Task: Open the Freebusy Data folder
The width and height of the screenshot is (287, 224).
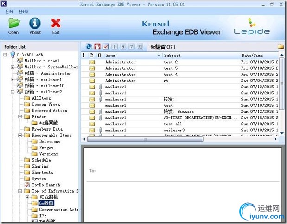Action: (x=47, y=129)
